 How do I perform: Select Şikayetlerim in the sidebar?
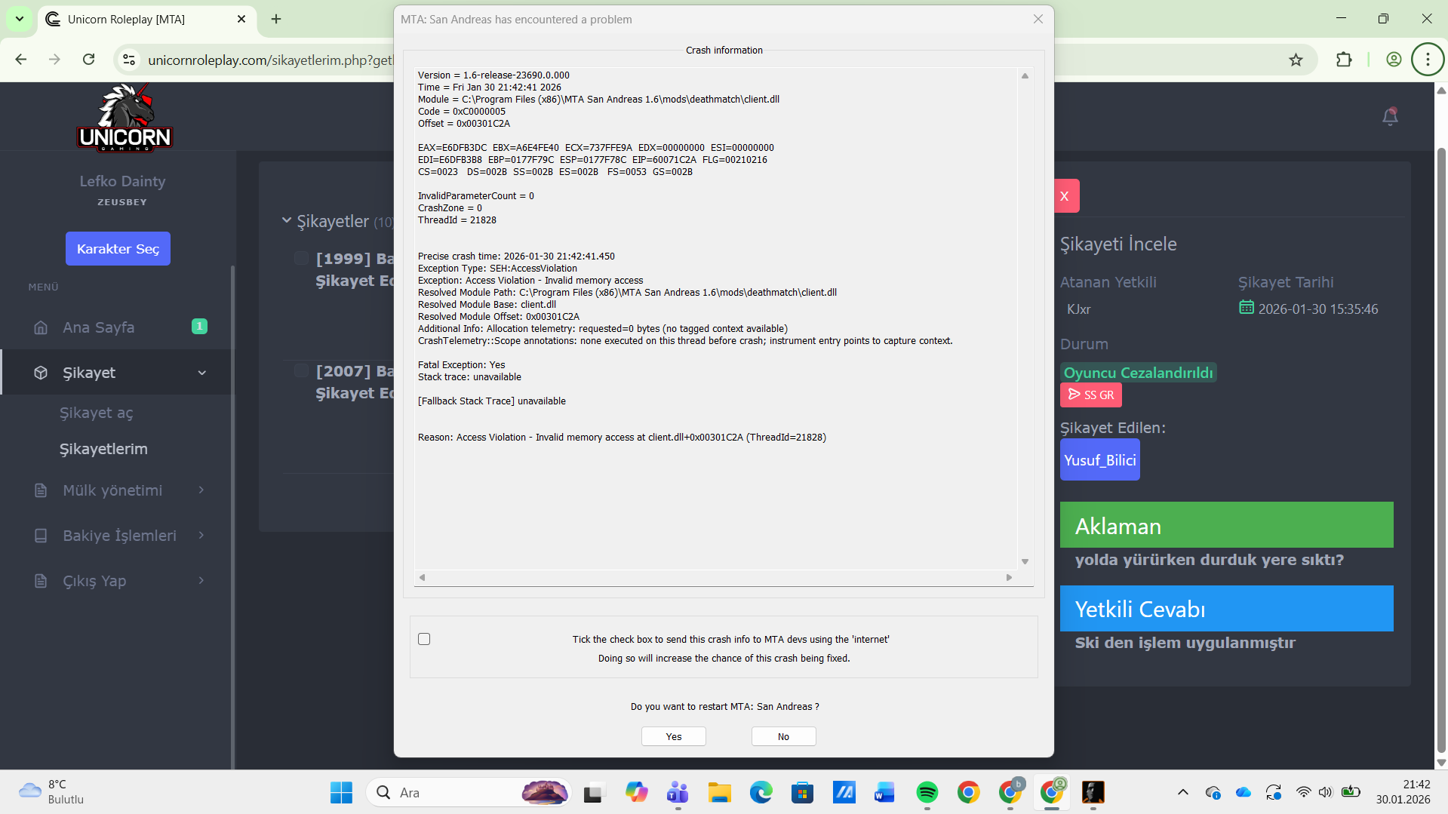tap(103, 449)
